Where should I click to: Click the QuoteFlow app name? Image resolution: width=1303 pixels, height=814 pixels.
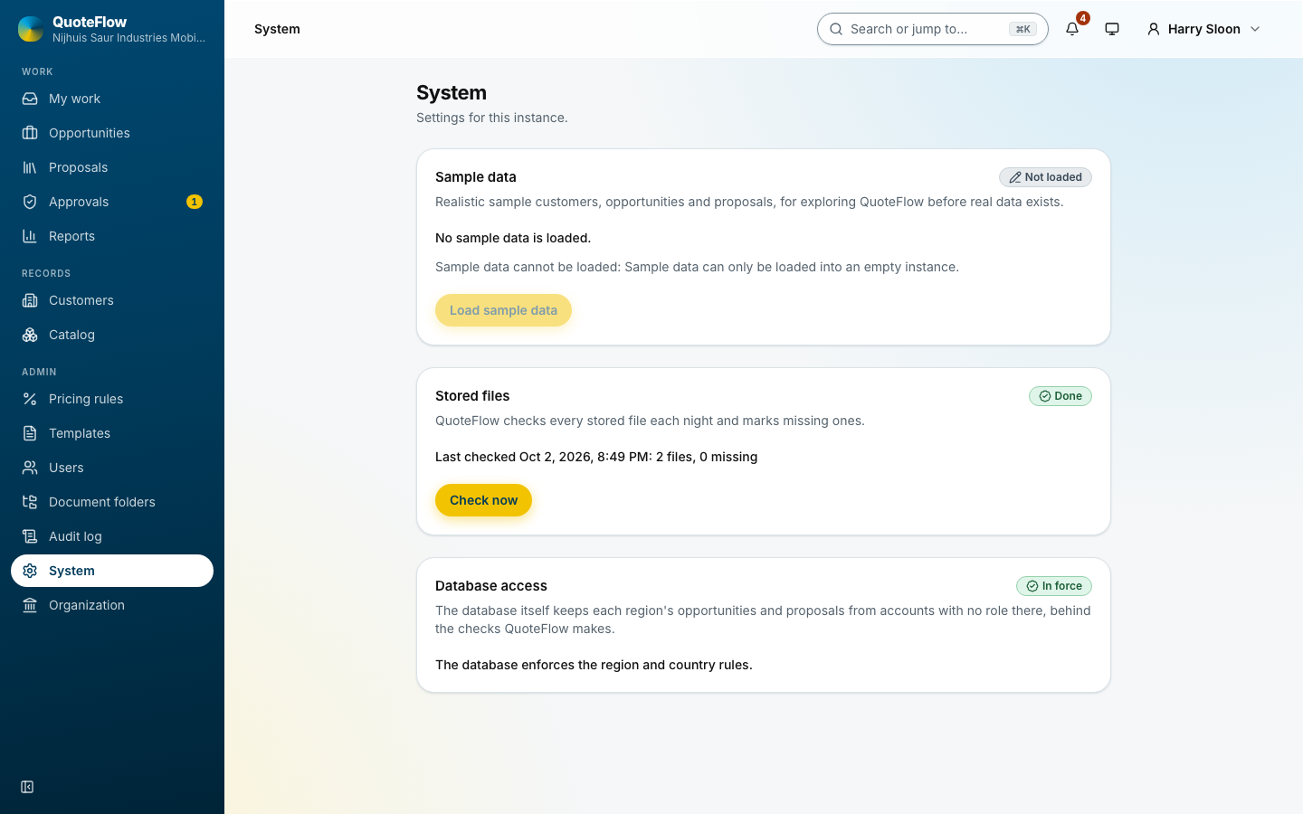coord(90,22)
